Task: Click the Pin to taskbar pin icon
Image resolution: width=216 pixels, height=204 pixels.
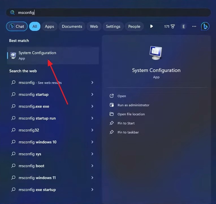Action: [x=112, y=132]
